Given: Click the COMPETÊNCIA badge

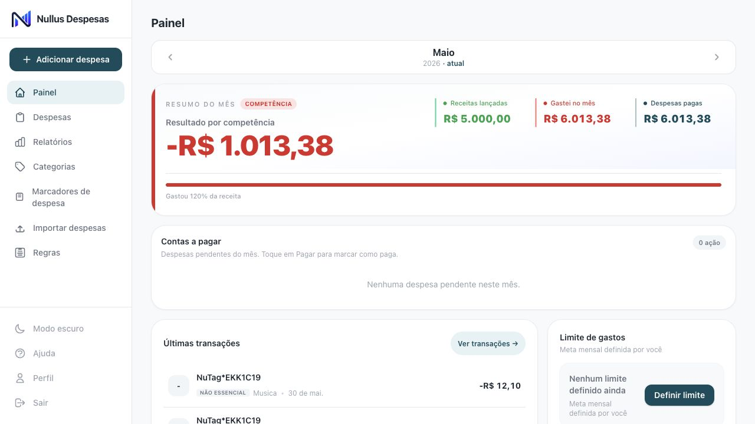Looking at the screenshot, I should click(x=268, y=104).
